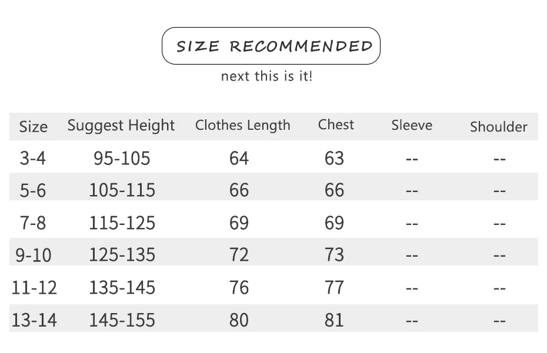The width and height of the screenshot is (547, 353).
Task: Click the SIZE RECOMMENDED title badge
Action: (x=271, y=46)
